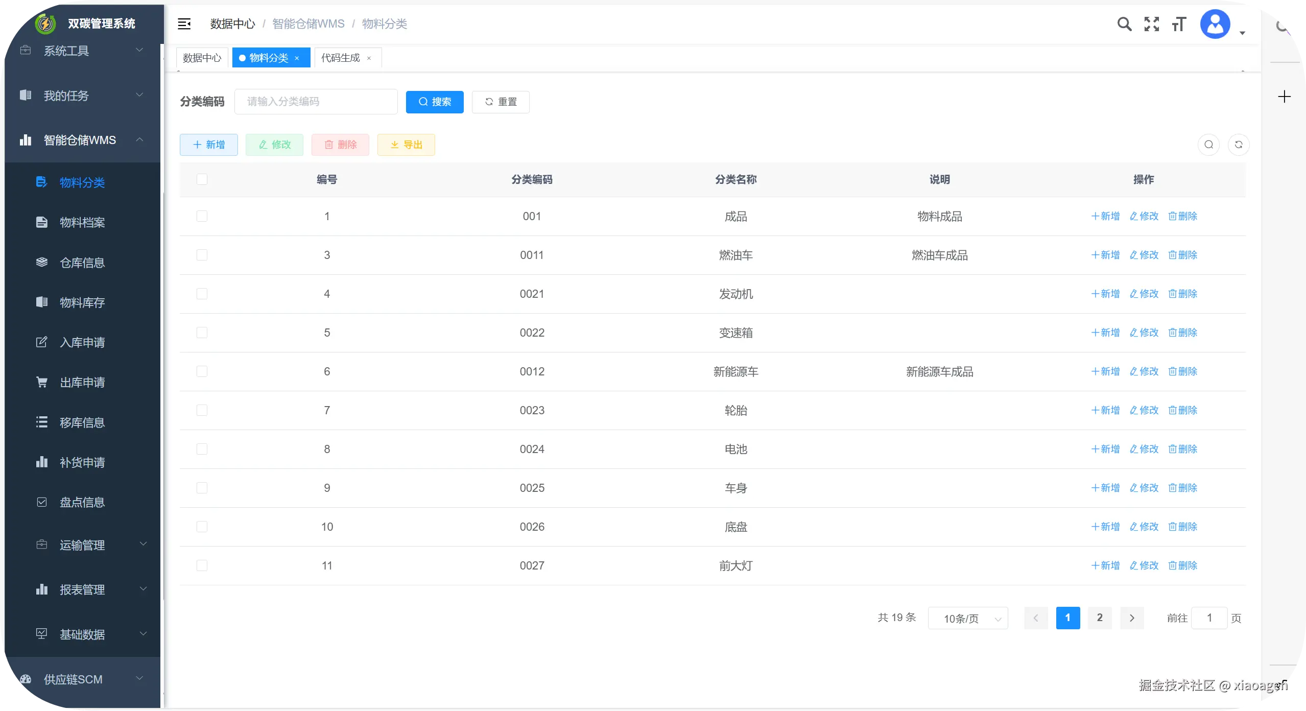1306x711 pixels.
Task: Select the checkbox next to 轮胎
Action: [202, 410]
